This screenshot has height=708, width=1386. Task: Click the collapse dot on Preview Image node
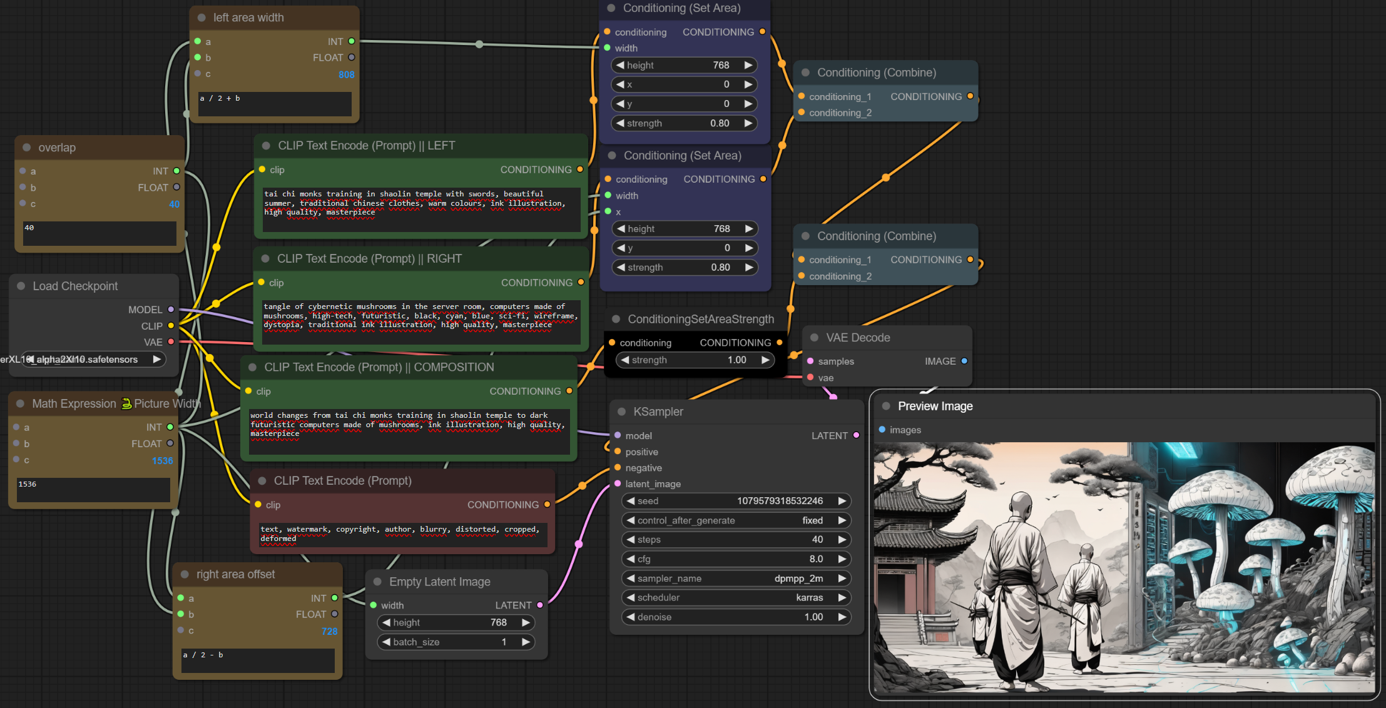coord(886,406)
